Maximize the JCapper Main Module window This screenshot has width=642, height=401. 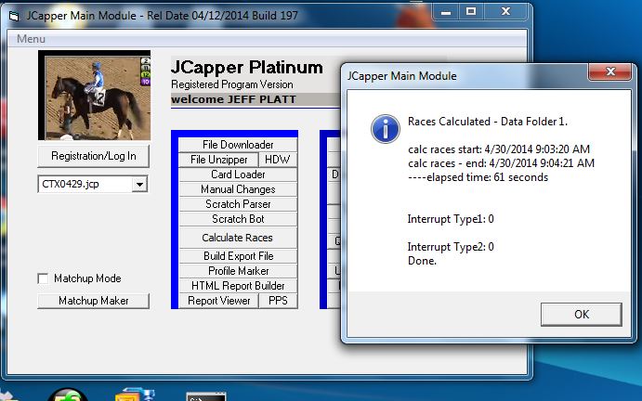pos(471,12)
